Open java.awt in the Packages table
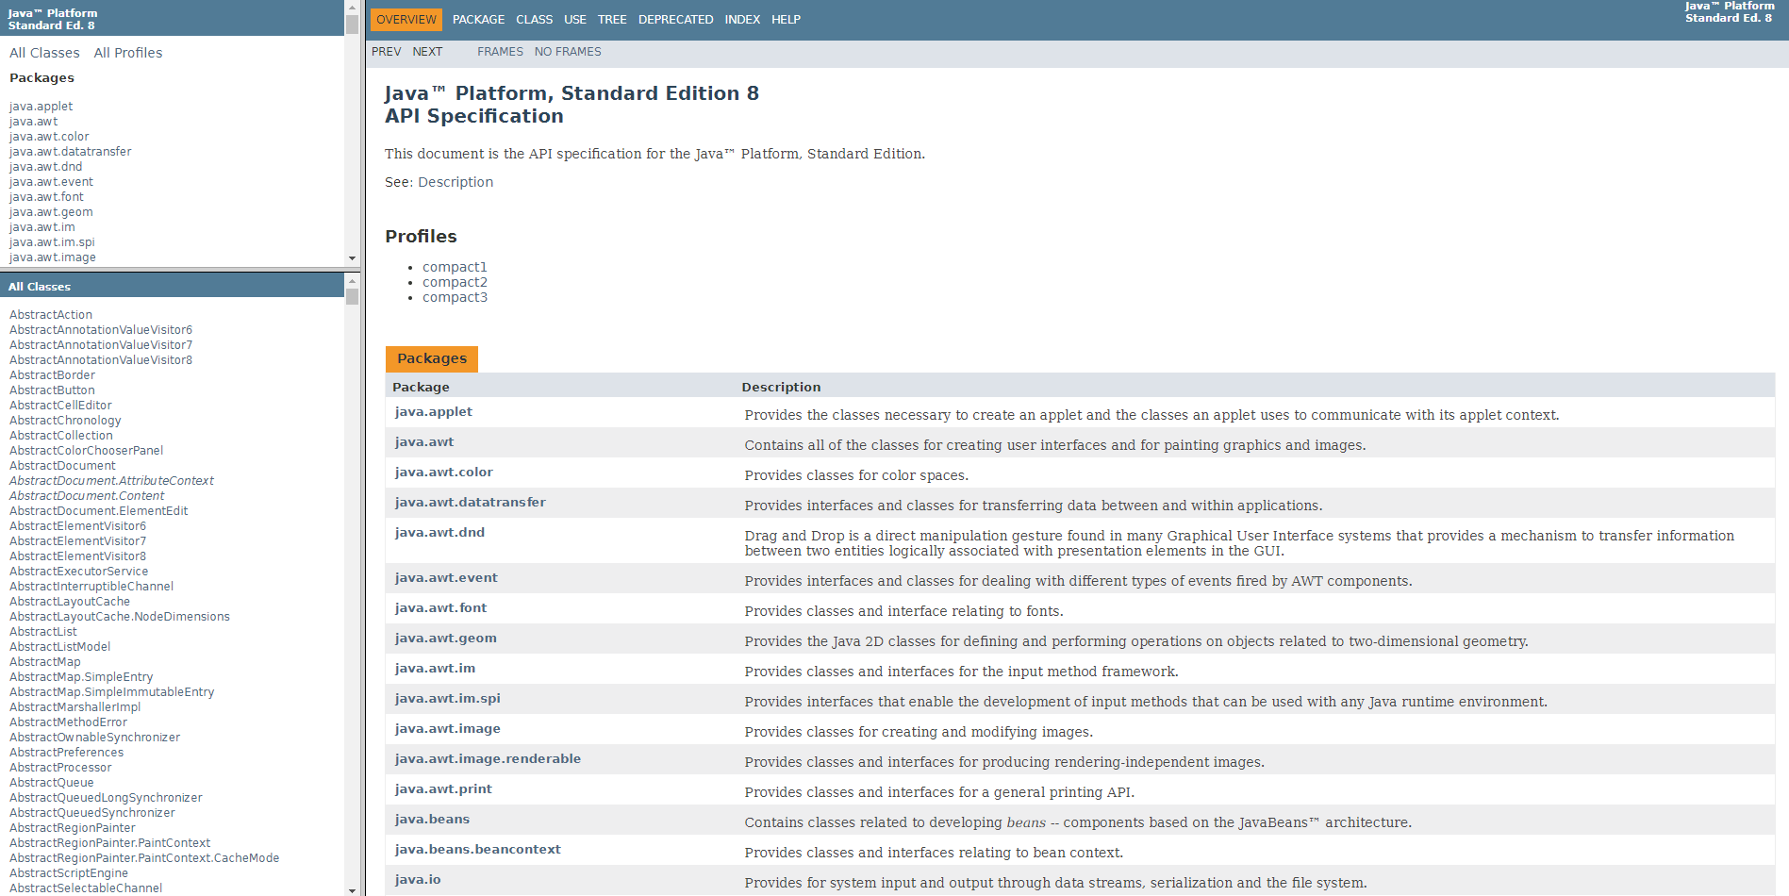Screen dimensions: 1789x896 click(x=424, y=442)
